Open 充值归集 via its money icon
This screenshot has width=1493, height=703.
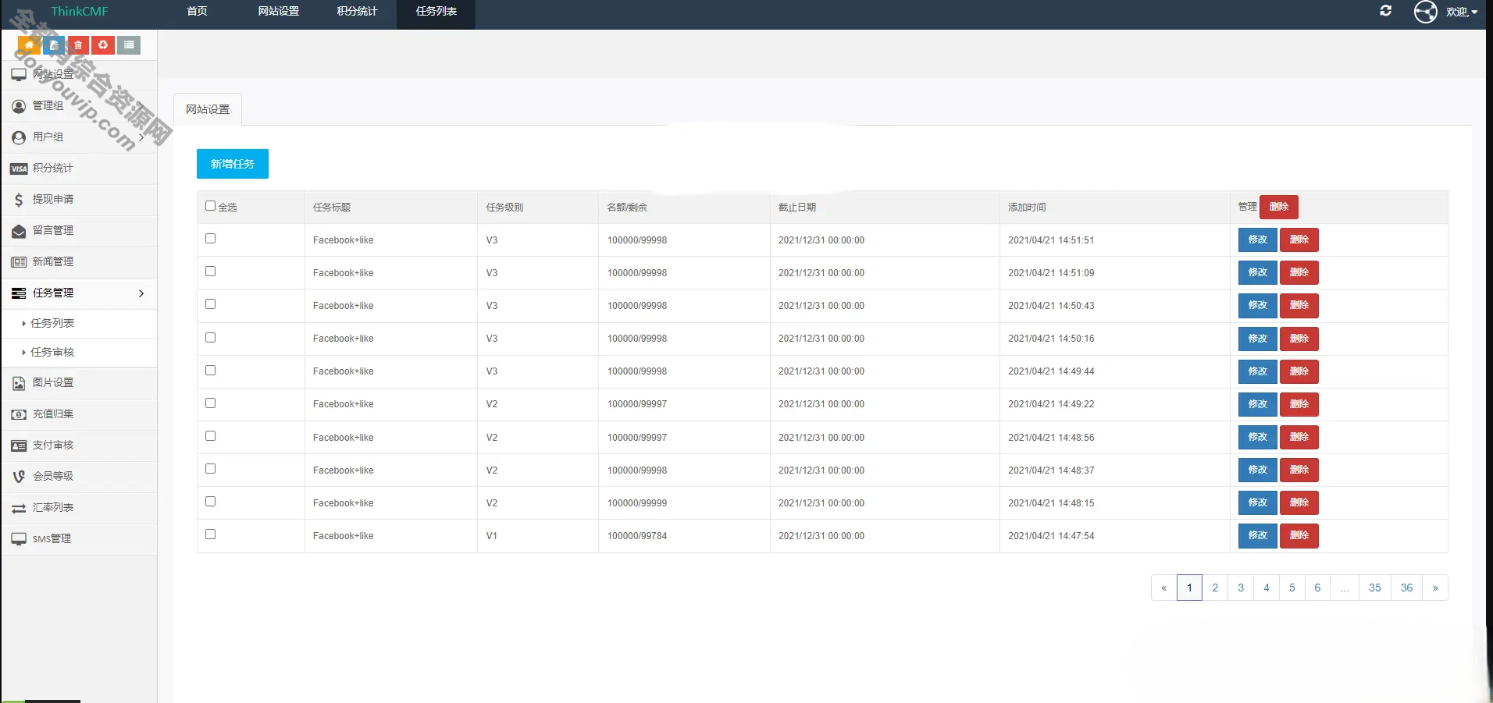point(19,414)
